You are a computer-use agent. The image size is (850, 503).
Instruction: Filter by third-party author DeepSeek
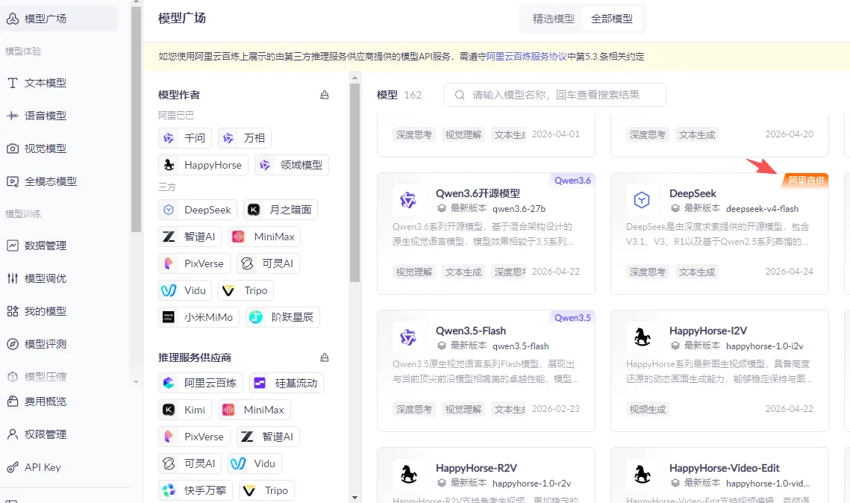(x=198, y=210)
